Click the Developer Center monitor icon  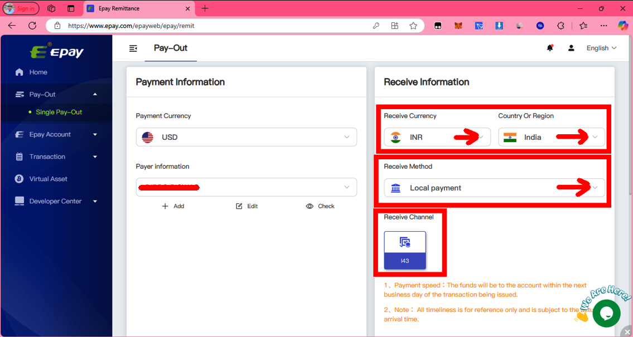point(19,201)
